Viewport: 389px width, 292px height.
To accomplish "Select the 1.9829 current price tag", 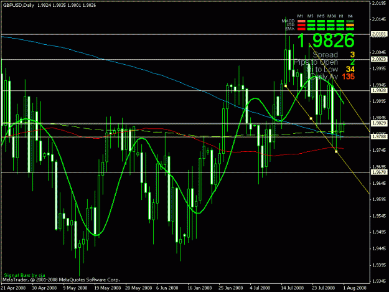I will [x=379, y=123].
